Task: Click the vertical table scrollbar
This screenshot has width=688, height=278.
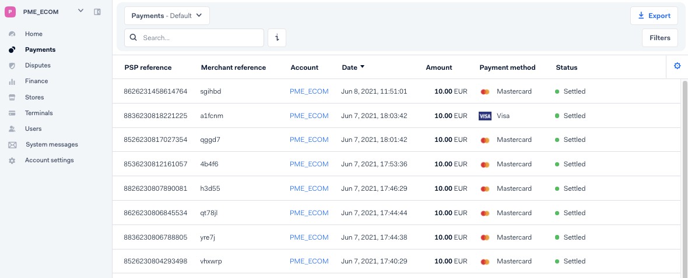Action: coord(685,174)
